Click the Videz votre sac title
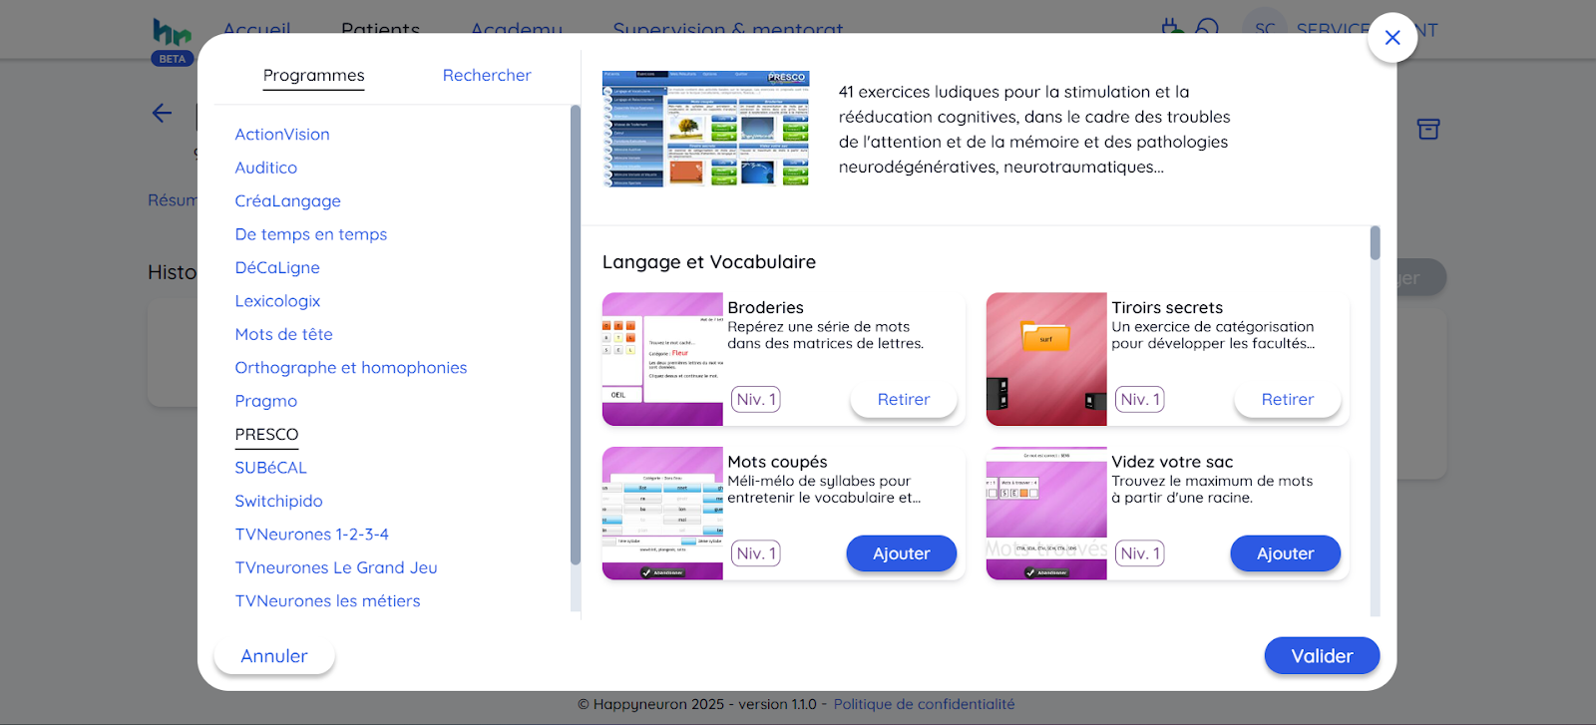 click(x=1172, y=462)
